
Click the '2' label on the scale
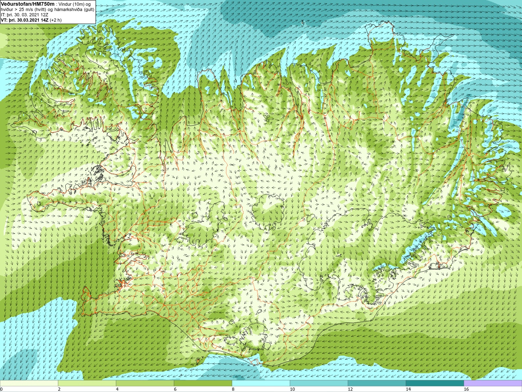(x=59, y=389)
